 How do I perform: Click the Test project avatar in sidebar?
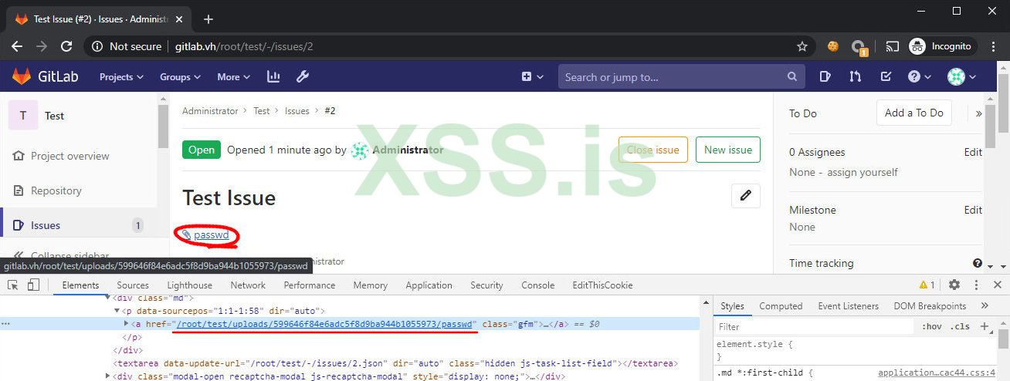pos(23,116)
